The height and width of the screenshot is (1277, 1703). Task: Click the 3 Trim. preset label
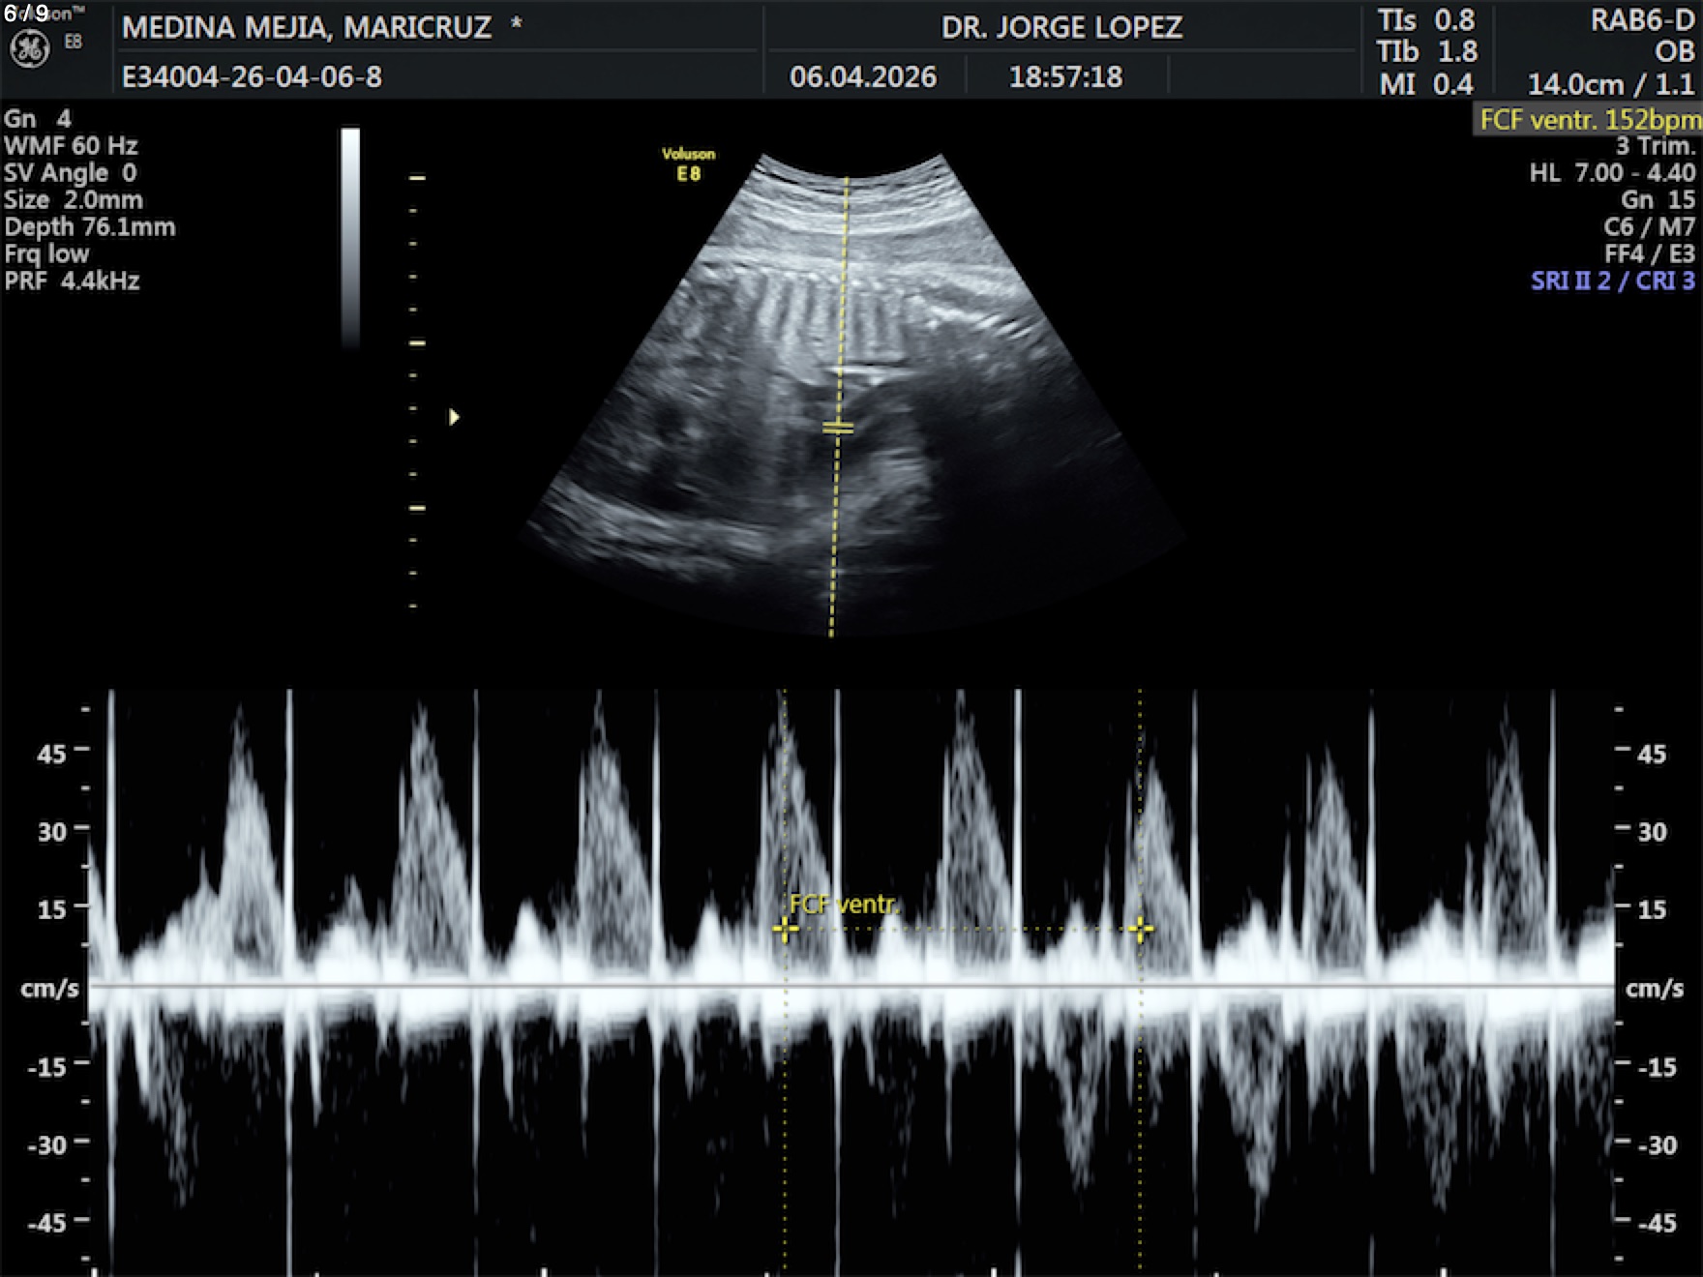click(1655, 146)
